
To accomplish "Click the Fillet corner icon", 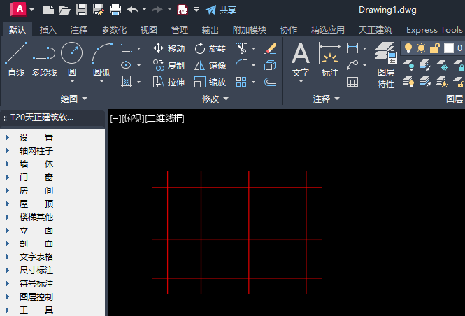I will point(241,65).
